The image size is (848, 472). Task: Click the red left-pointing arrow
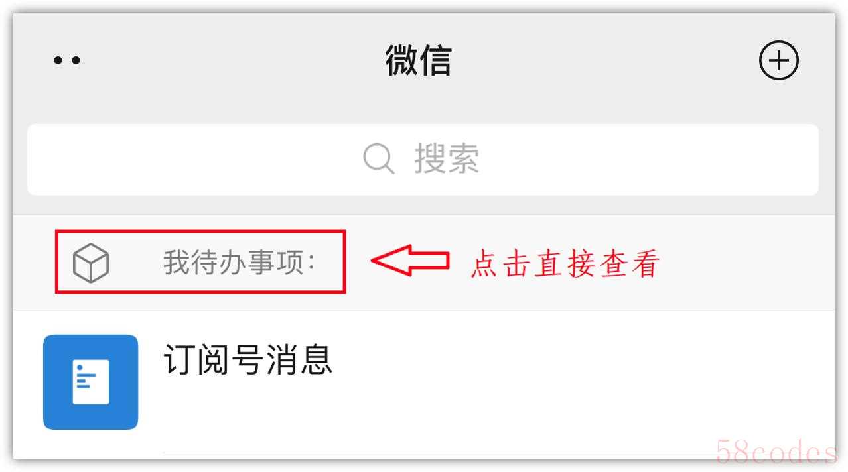410,261
